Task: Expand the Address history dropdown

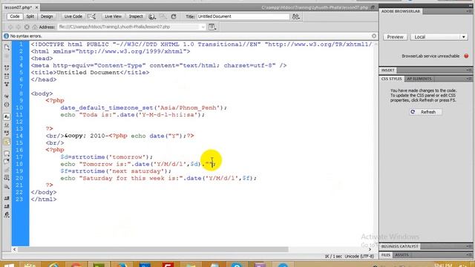Action: pos(203,27)
